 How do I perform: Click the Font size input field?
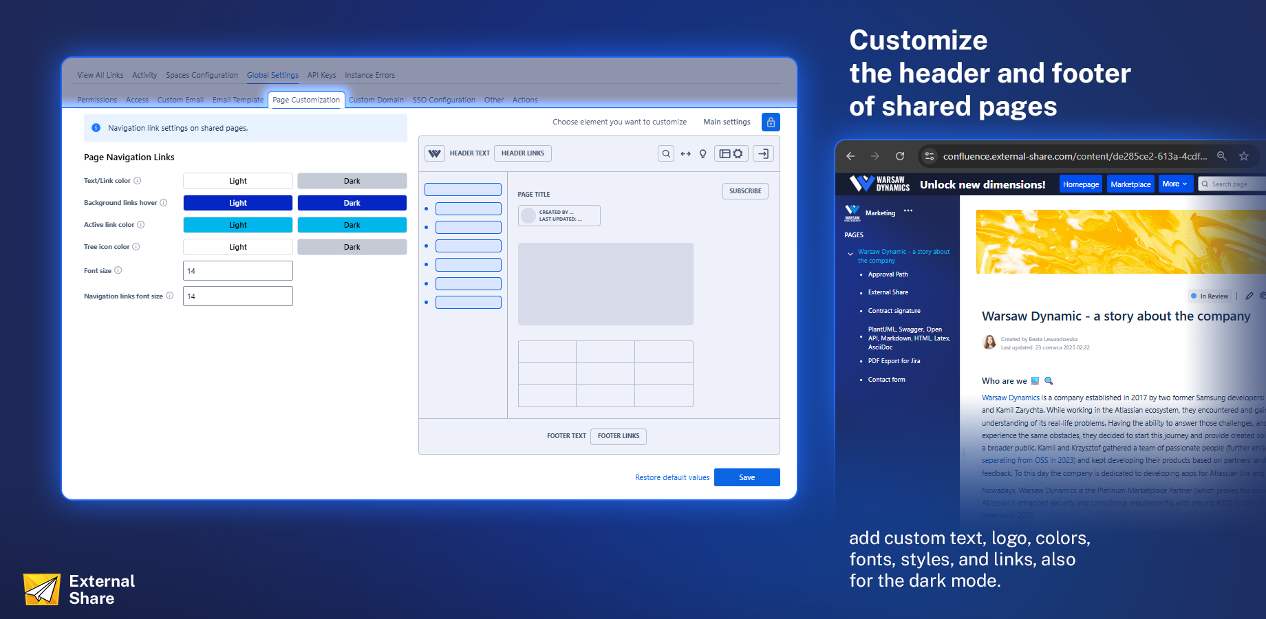click(x=238, y=270)
